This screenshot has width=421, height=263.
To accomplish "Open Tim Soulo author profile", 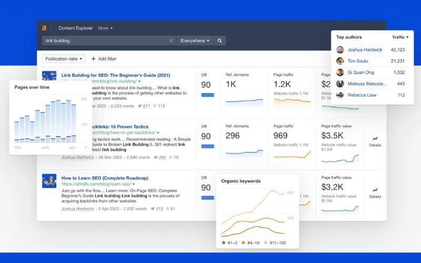I will coord(358,61).
